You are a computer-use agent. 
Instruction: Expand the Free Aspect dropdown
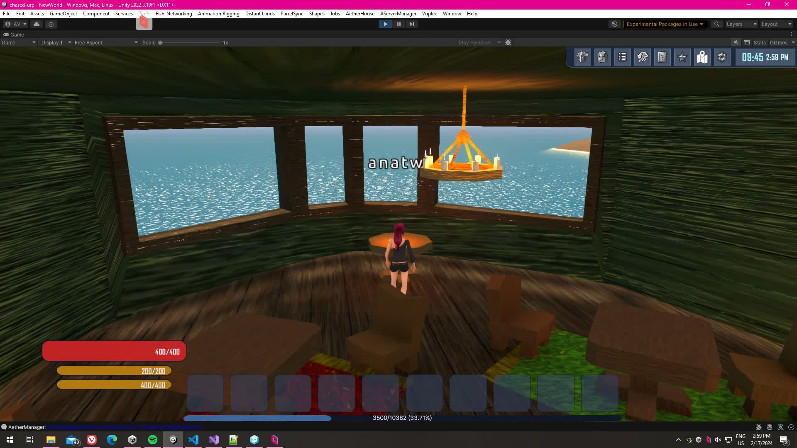tap(105, 43)
